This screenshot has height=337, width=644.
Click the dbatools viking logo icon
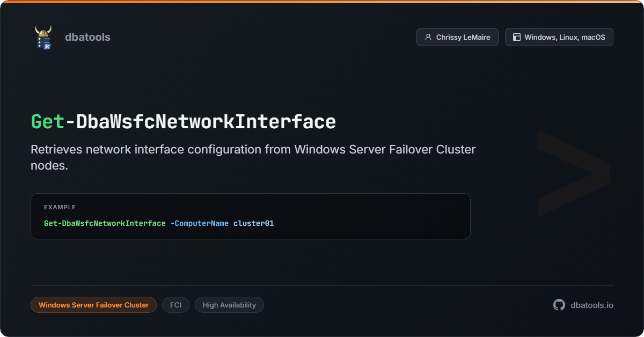pyautogui.click(x=43, y=37)
